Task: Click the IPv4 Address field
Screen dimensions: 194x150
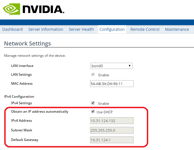Action: pos(112,121)
